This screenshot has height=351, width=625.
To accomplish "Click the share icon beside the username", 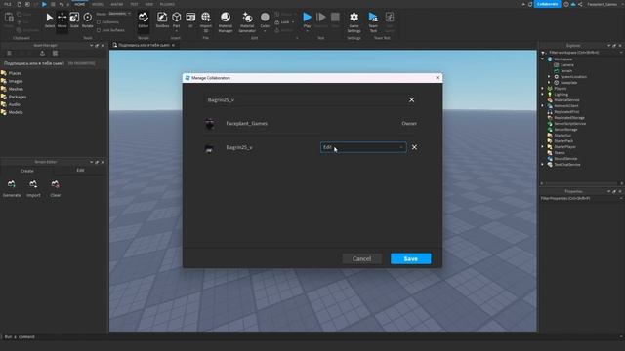I will [x=580, y=4].
